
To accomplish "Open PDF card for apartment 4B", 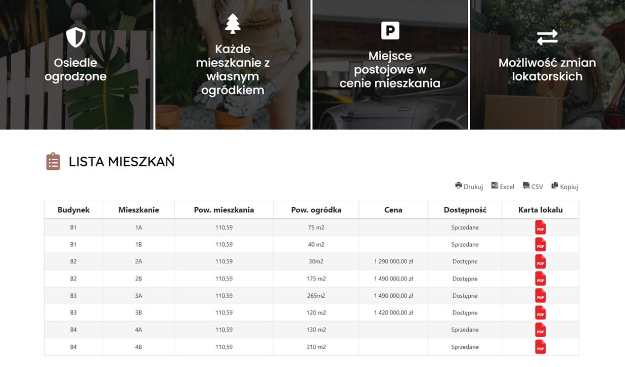I will (x=540, y=347).
